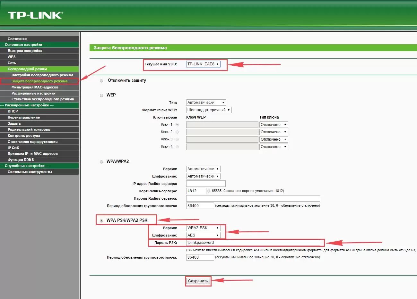Choose the WPA/WPA2 radio option
Viewport: 417px width, 299px height.
point(101,162)
